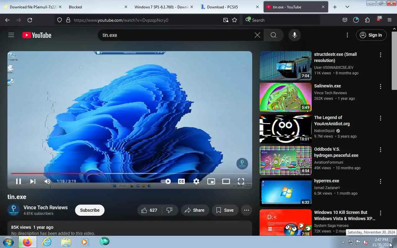397x248 pixels.
Task: Open Windows Media Player taskbar icon
Action: point(85,242)
